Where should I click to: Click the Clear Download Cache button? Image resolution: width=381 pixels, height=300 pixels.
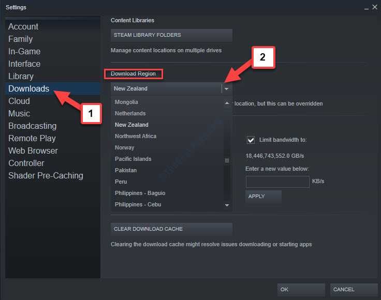(x=171, y=229)
